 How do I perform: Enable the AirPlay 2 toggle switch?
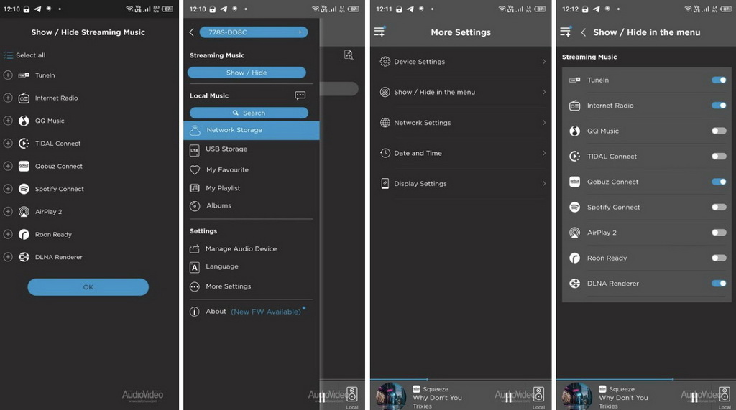718,233
